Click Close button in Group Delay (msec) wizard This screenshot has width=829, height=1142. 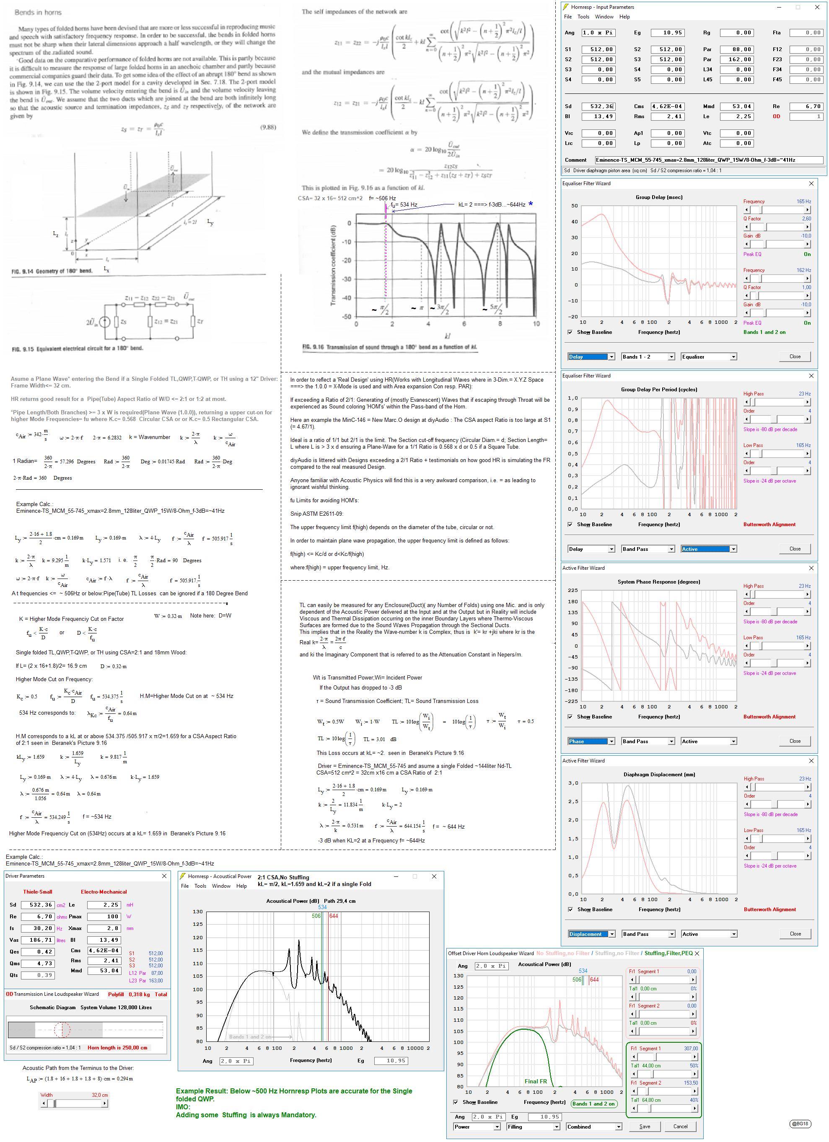click(x=795, y=357)
